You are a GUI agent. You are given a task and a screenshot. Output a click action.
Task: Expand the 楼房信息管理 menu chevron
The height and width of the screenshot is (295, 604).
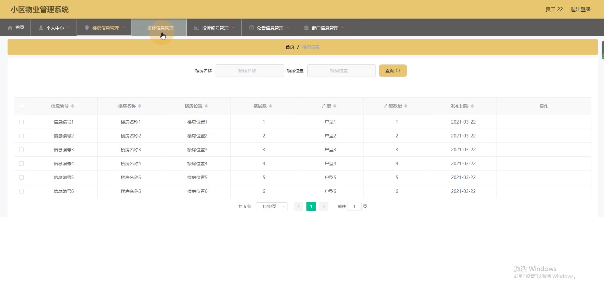tap(124, 27)
